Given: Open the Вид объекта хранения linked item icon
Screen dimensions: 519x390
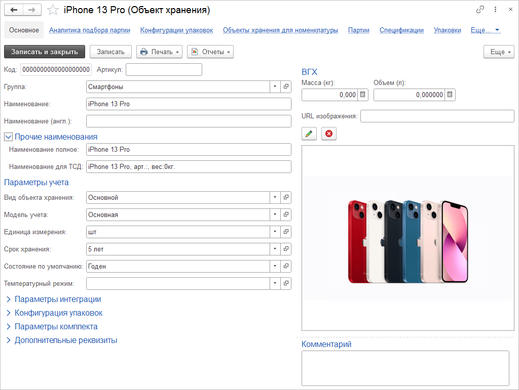Looking at the screenshot, I should [x=286, y=197].
